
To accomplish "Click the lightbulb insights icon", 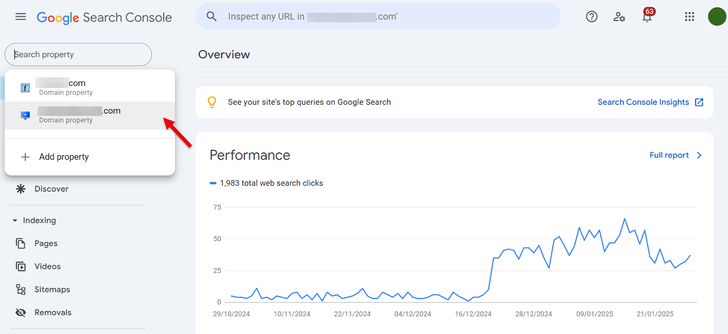I will 212,102.
